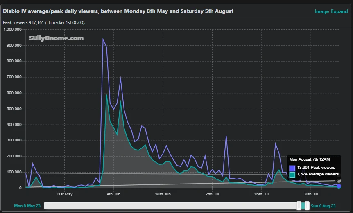
Task: Click the Image link
Action: 321,11
